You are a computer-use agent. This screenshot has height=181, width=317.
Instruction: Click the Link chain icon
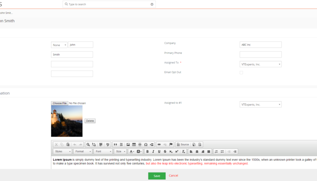click(x=159, y=144)
